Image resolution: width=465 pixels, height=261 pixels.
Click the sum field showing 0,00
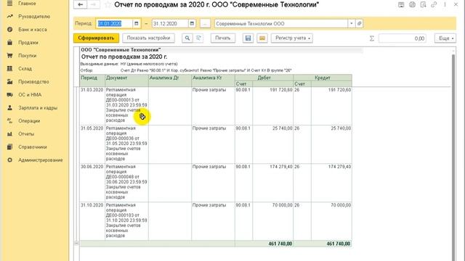(403, 38)
